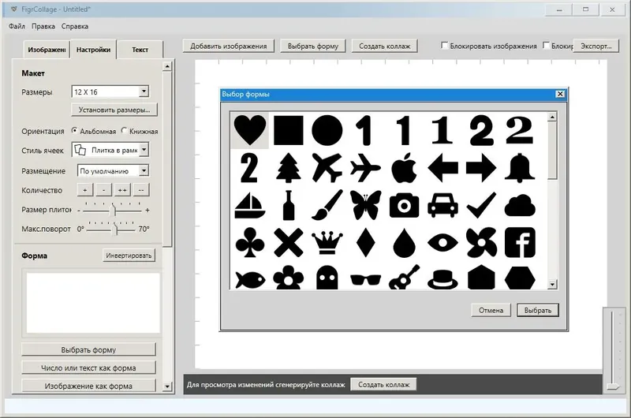Viewport: 631px width, 418px height.
Task: Pick the water drop shape
Action: 404,243
